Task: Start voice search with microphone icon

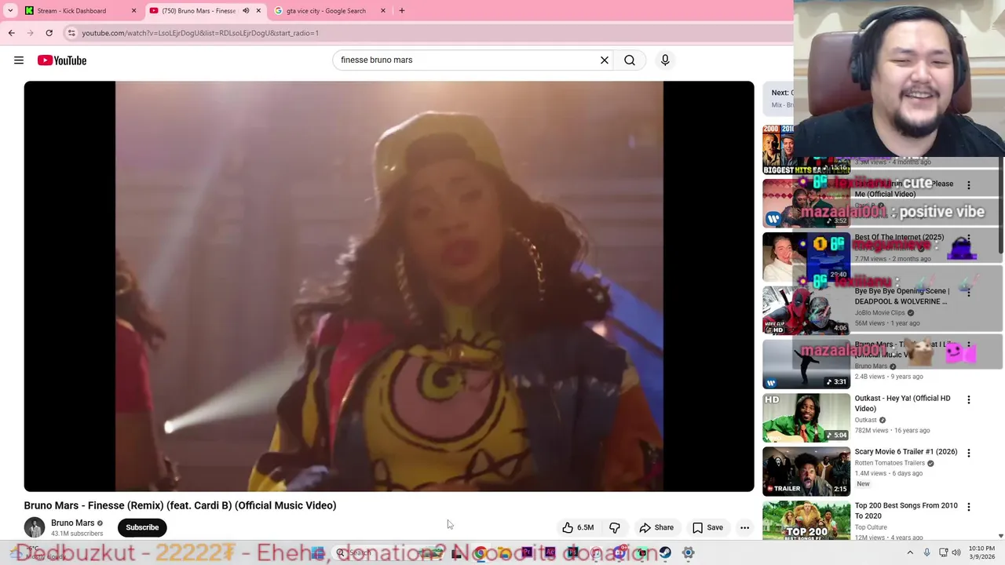Action: pos(665,60)
